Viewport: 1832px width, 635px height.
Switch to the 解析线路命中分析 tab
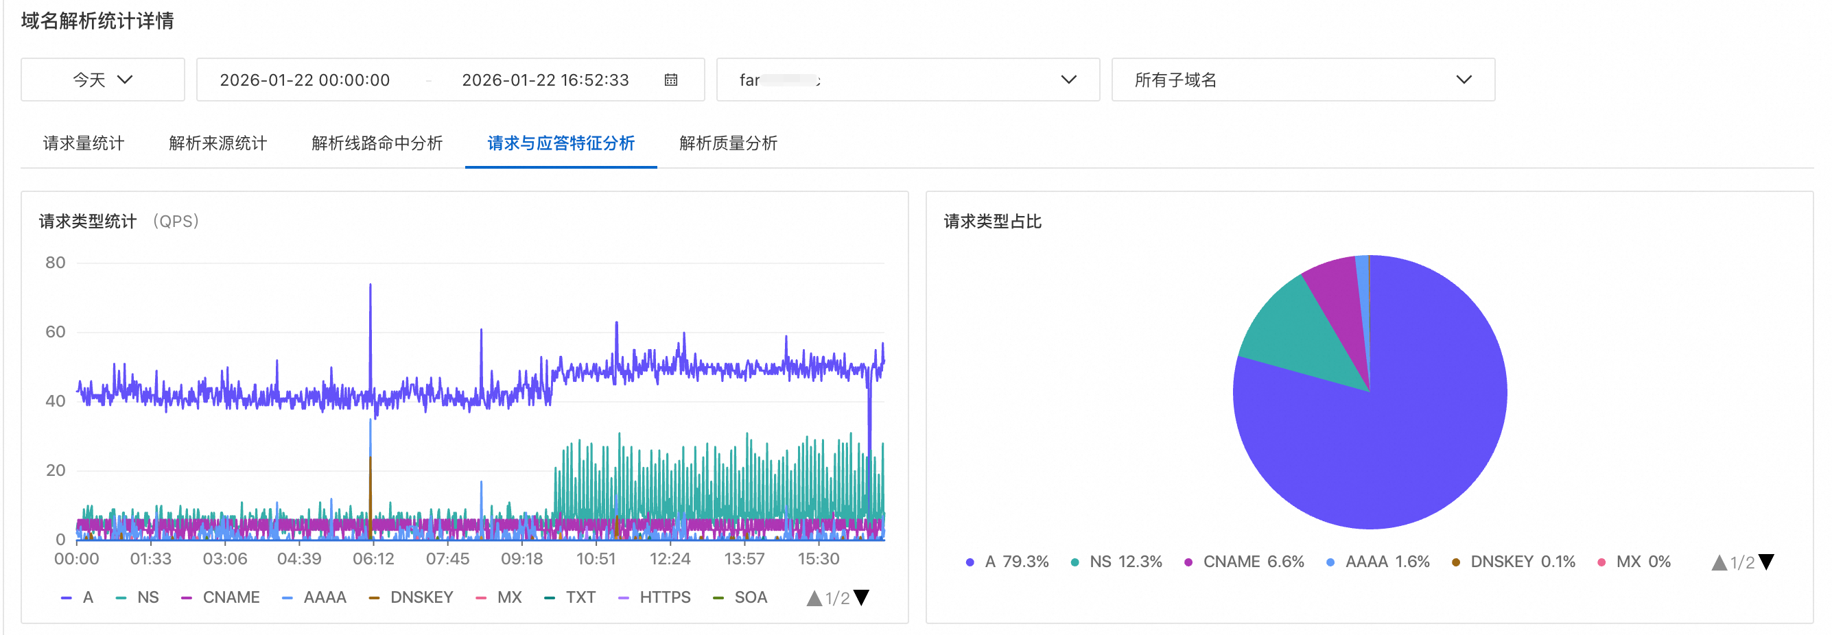[x=377, y=143]
